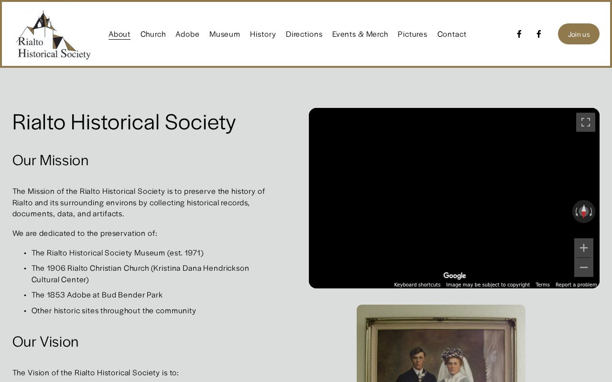Navigate to the Museum page
612x382 pixels.
225,34
